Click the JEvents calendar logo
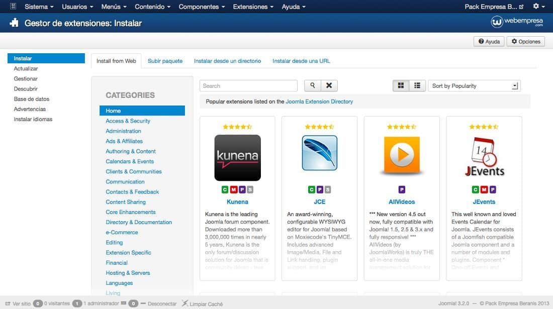This screenshot has height=309, width=553. 484,157
